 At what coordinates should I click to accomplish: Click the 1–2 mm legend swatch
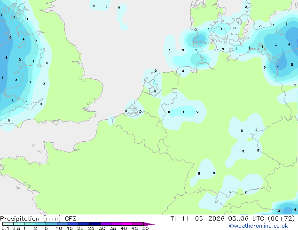pyautogui.click(x=30, y=224)
